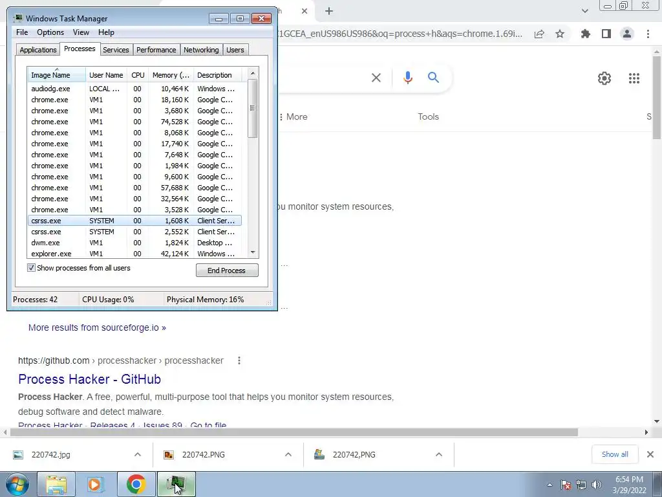Show hidden tray icons arrow
This screenshot has height=497, width=662.
(550, 485)
